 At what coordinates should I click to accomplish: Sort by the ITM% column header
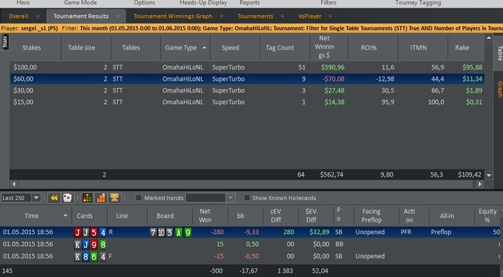419,47
